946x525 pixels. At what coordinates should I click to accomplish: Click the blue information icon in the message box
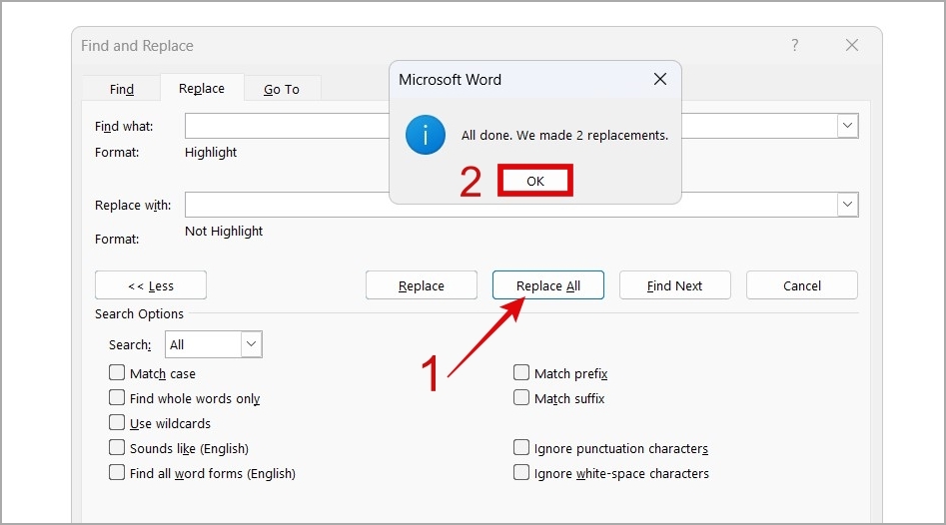point(426,135)
